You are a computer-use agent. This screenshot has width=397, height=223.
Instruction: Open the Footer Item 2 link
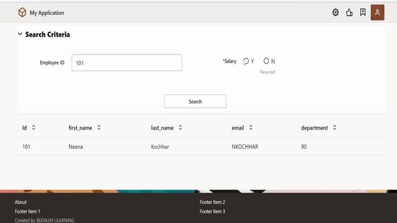coord(212,202)
